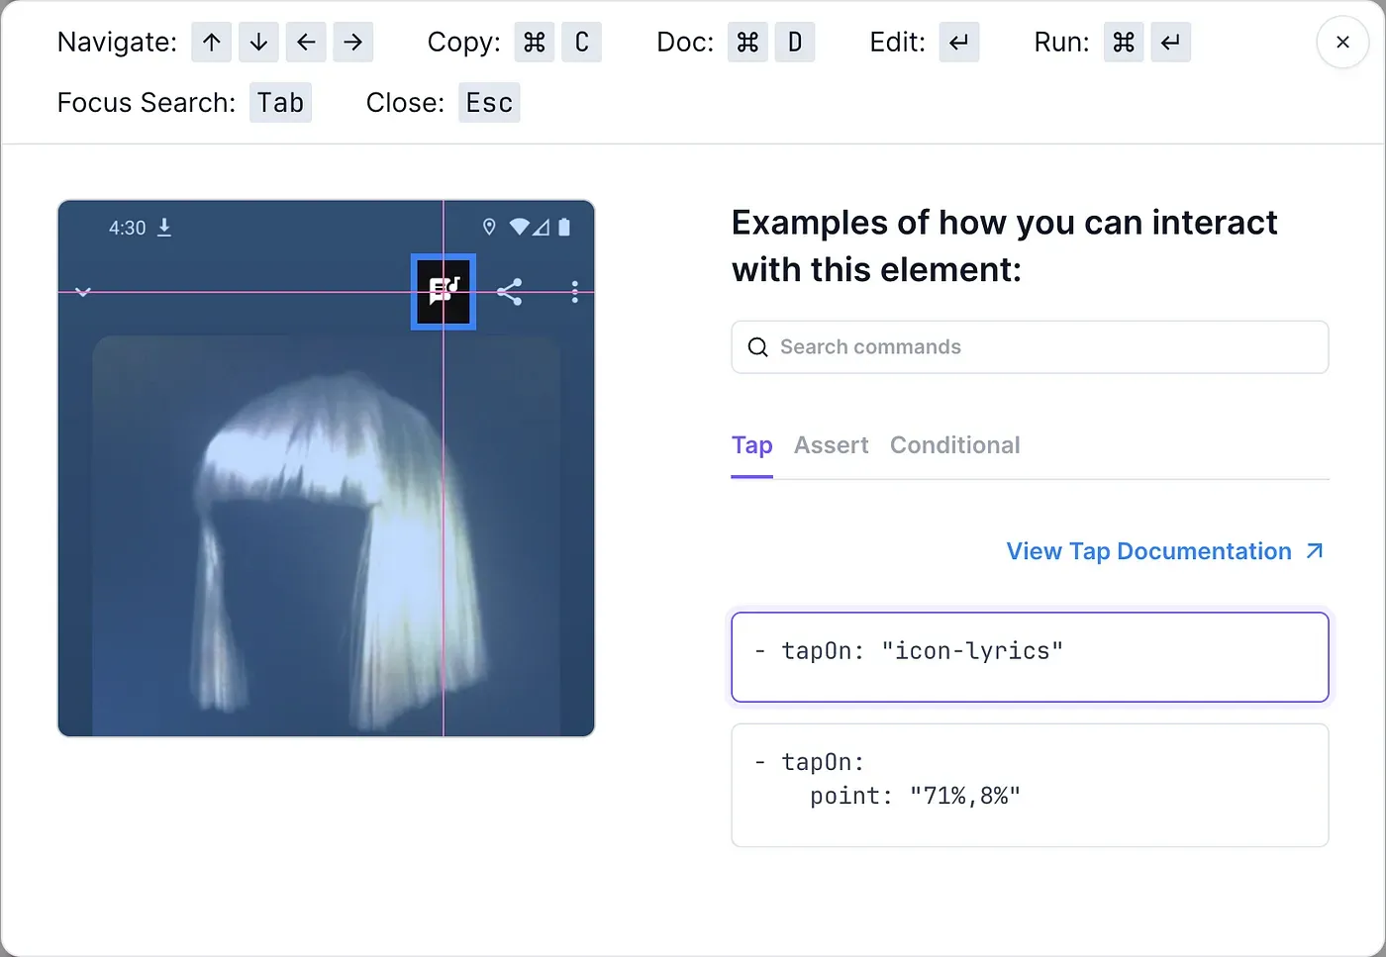Switch to the Tap tab
The image size is (1386, 957).
tap(751, 445)
